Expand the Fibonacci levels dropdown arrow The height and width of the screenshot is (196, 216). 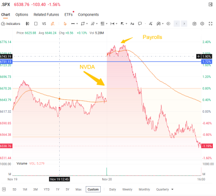pos(106,24)
